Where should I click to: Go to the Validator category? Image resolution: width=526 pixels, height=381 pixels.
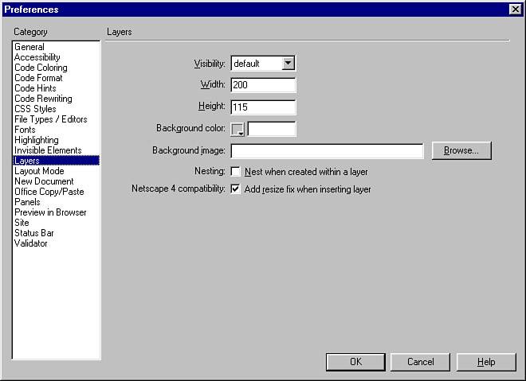pyautogui.click(x=31, y=243)
